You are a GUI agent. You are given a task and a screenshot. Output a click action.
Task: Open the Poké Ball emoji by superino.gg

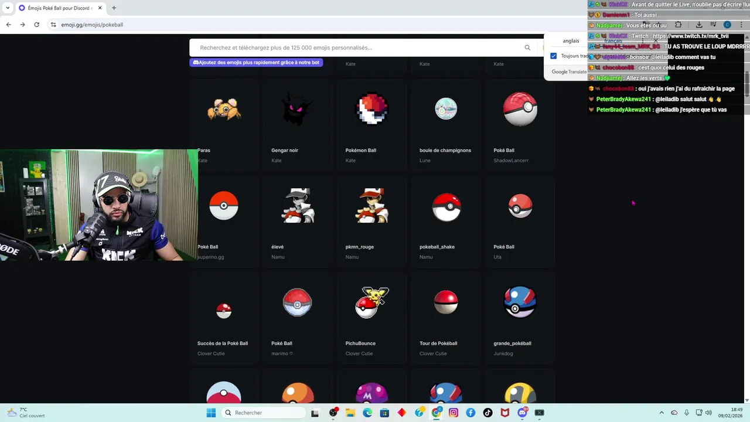pos(224,205)
